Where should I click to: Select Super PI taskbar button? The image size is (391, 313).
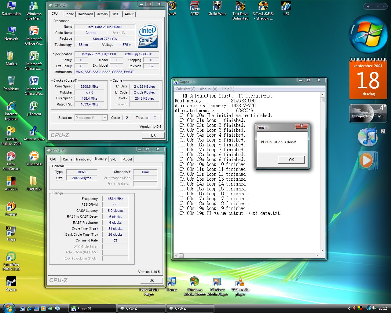click(93, 308)
